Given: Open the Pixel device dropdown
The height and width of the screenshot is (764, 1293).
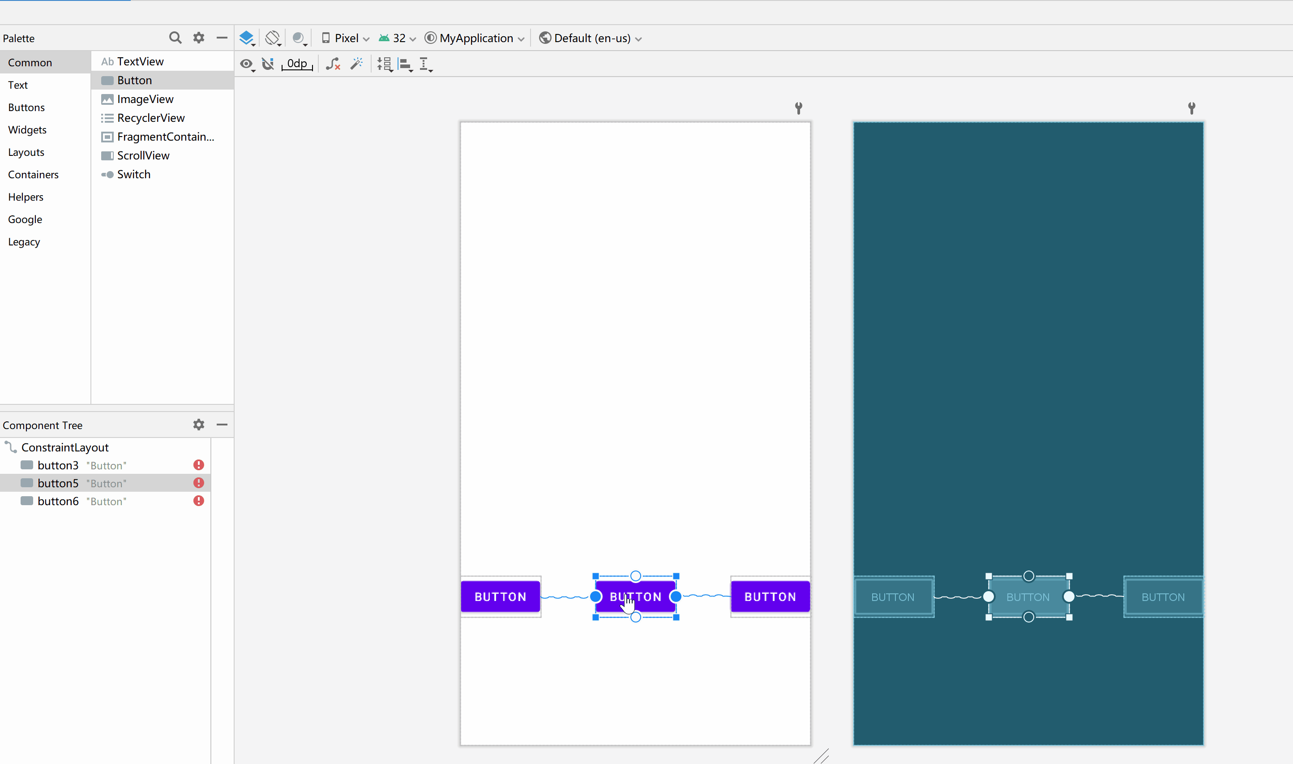Looking at the screenshot, I should click(x=346, y=38).
